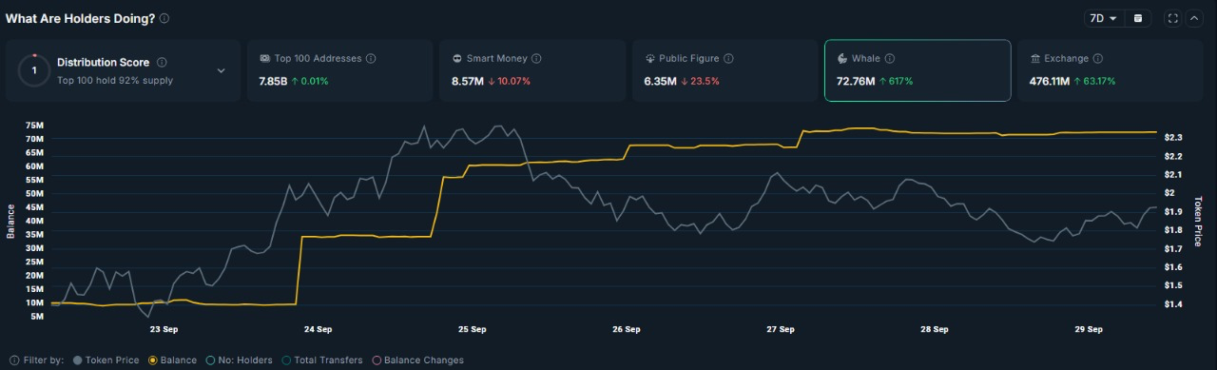The image size is (1217, 370).
Task: Click the '24 Sep' x-axis label
Action: point(318,329)
